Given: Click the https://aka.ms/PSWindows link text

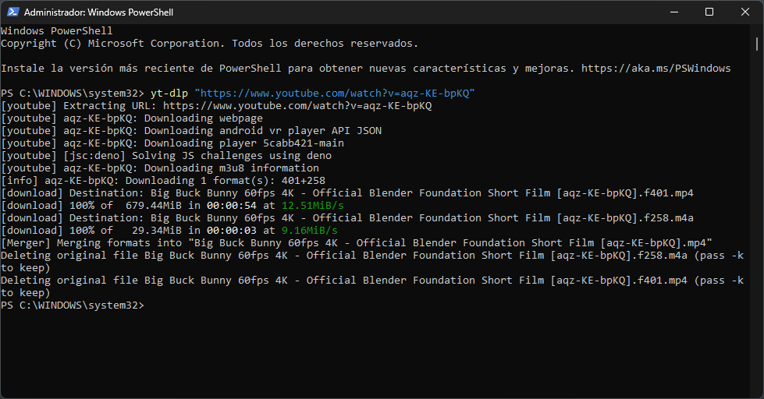Looking at the screenshot, I should (656, 68).
